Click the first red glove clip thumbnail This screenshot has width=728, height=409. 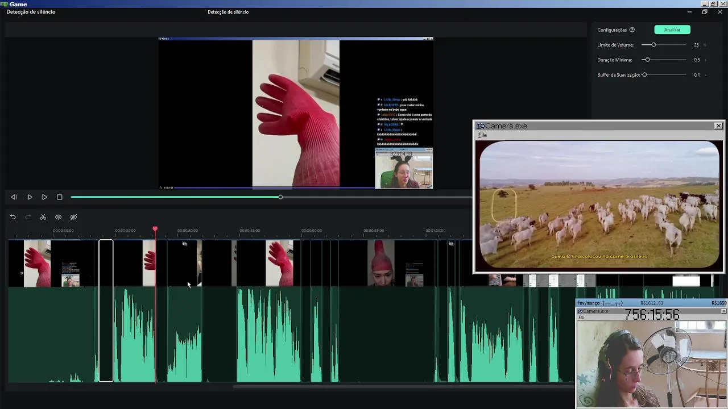coord(37,263)
